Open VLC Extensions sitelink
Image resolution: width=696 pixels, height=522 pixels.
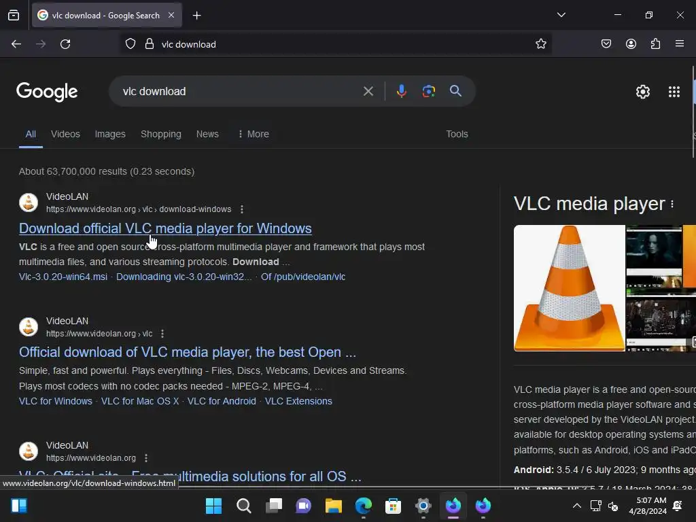pos(298,401)
